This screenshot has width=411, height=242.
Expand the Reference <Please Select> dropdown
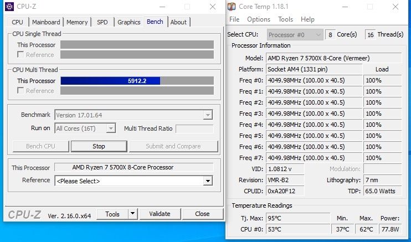pos(208,181)
